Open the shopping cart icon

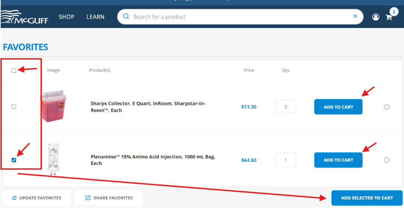click(389, 17)
